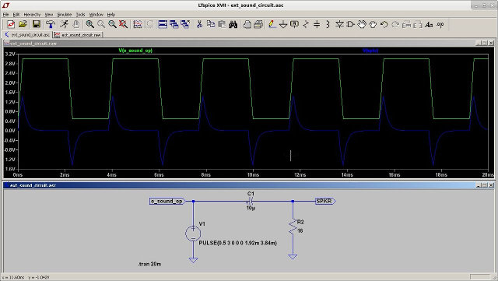Click the 3.2V axis label
Image resolution: width=498 pixels, height=281 pixels.
pyautogui.click(x=10, y=54)
